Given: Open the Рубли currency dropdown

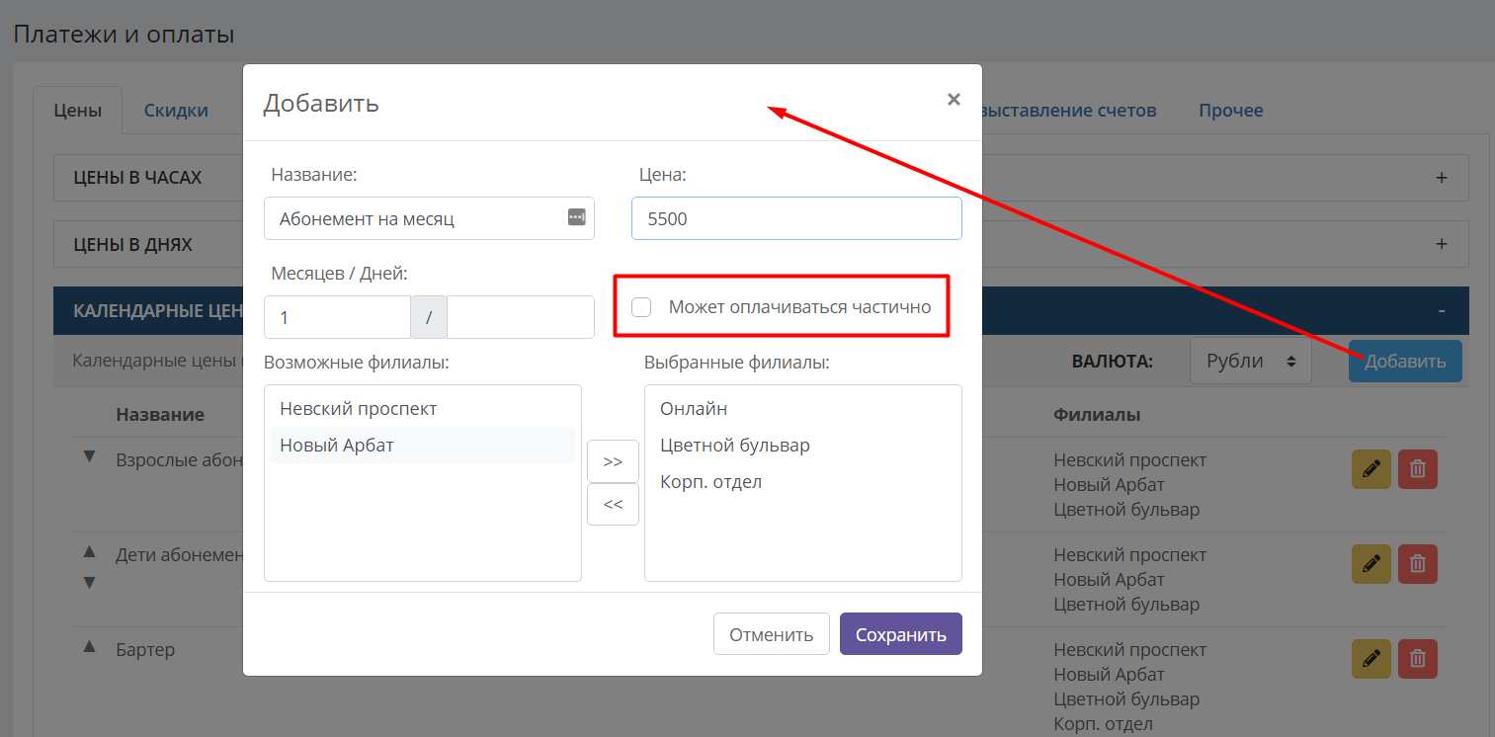Looking at the screenshot, I should pyautogui.click(x=1250, y=361).
